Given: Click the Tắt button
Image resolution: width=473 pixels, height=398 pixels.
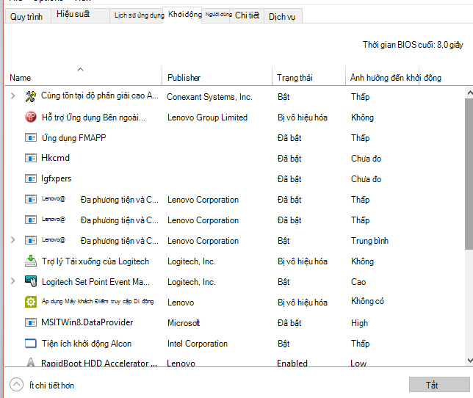Looking at the screenshot, I should pyautogui.click(x=439, y=385).
